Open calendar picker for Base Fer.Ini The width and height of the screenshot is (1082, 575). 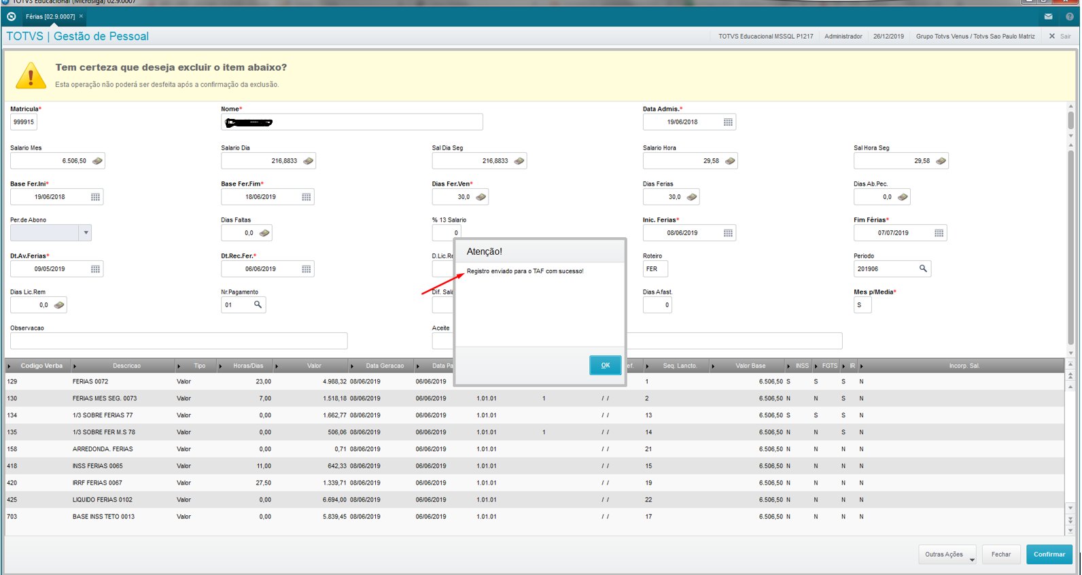click(x=95, y=197)
